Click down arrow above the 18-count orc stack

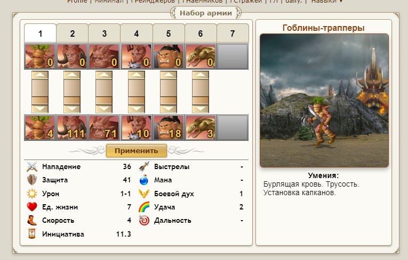coord(169,108)
